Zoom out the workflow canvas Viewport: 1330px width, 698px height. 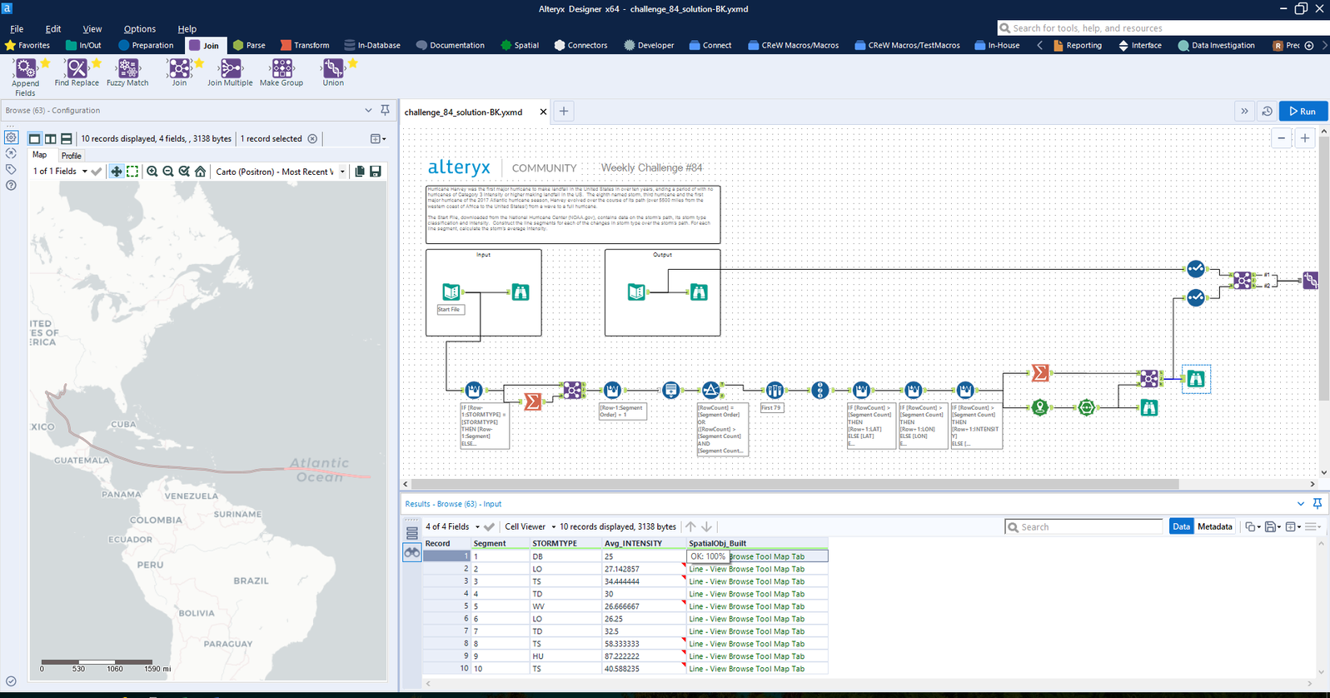pyautogui.click(x=1282, y=138)
